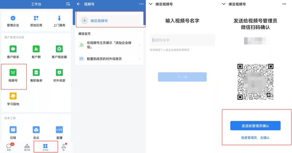Open the 视频号 app icon

13,72
